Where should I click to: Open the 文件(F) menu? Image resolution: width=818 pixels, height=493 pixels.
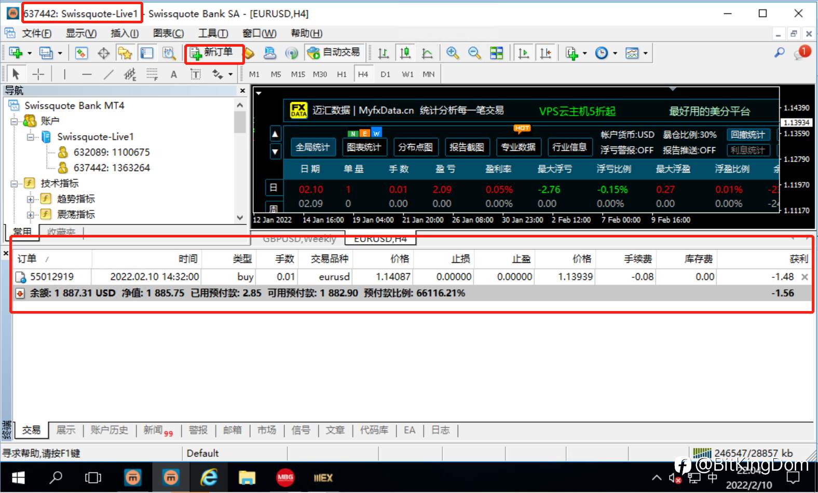(36, 33)
